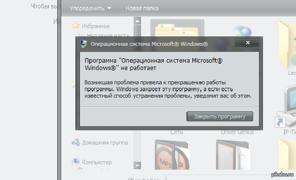This screenshot has height=180, width=296.
Task: Select the "Сеть" item label
Action: point(177,132)
